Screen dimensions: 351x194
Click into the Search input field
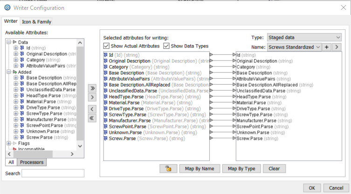coord(53,174)
